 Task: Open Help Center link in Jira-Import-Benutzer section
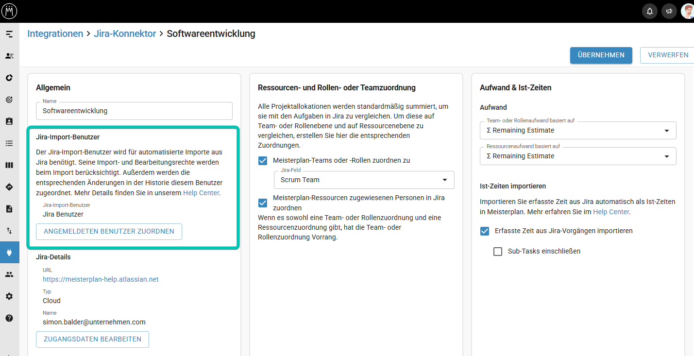201,193
